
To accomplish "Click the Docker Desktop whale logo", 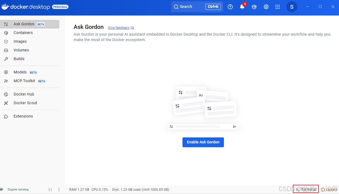I will (x=5, y=7).
